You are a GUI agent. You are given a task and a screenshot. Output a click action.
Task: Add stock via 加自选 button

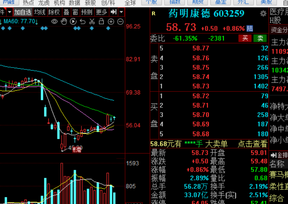23,12
